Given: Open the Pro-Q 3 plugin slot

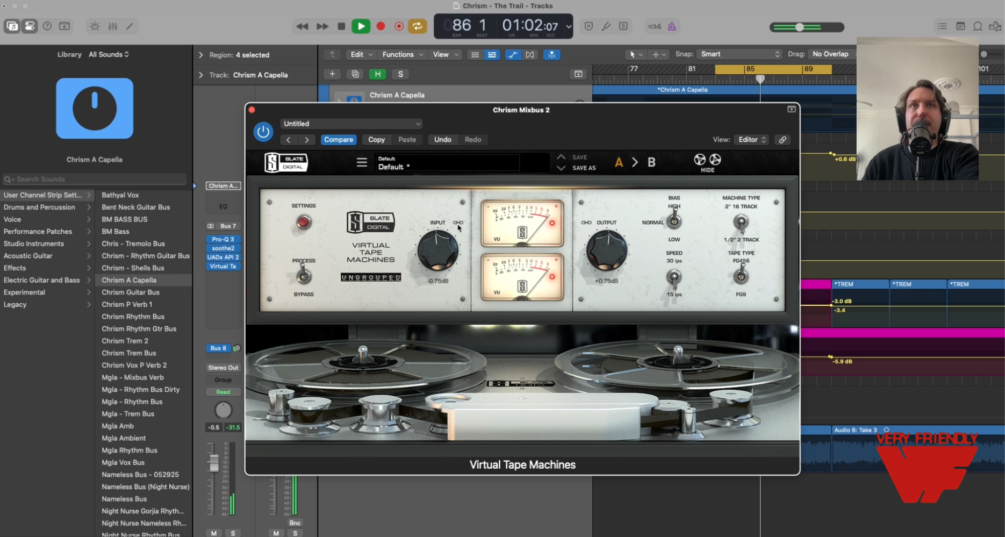Looking at the screenshot, I should tap(223, 239).
